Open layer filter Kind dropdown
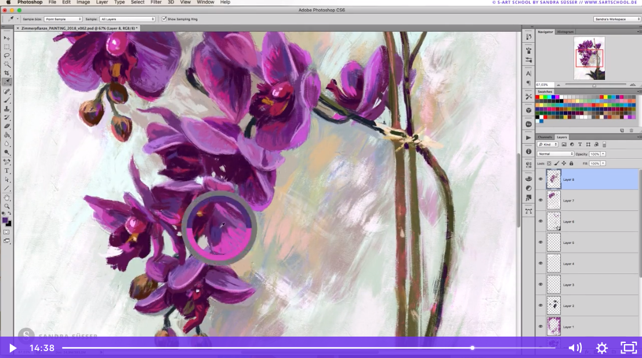Image resolution: width=642 pixels, height=358 pixels. (548, 144)
